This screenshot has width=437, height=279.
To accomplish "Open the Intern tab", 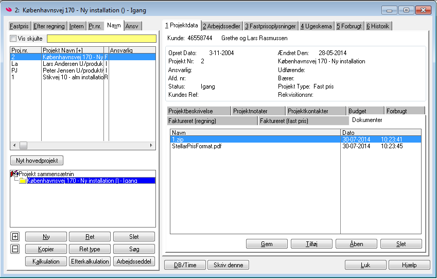I will [x=77, y=26].
